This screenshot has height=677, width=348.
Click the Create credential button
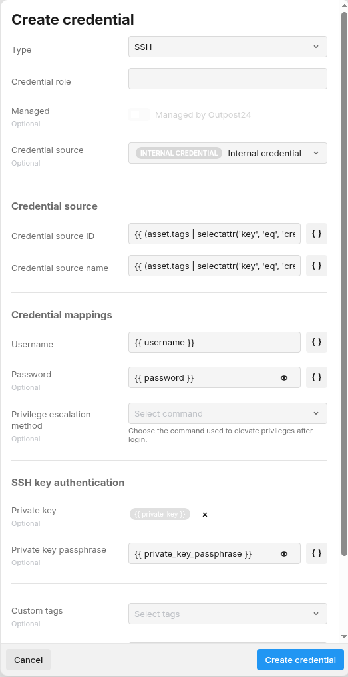tap(300, 660)
